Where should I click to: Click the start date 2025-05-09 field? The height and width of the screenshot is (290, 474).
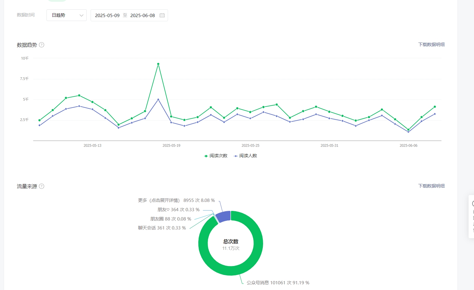pos(107,15)
